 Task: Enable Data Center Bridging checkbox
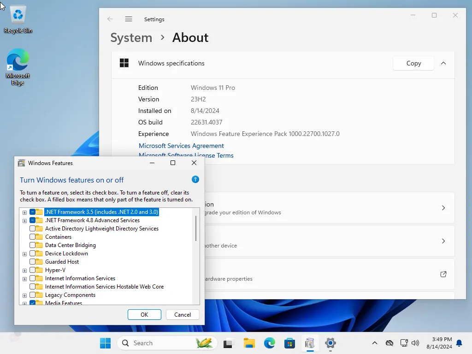(x=33, y=245)
